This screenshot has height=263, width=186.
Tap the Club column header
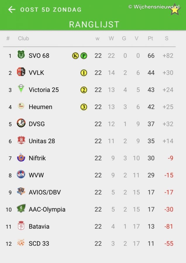point(23,39)
